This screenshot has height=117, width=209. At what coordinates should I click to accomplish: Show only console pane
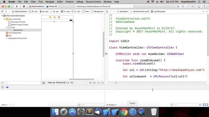click(207, 105)
